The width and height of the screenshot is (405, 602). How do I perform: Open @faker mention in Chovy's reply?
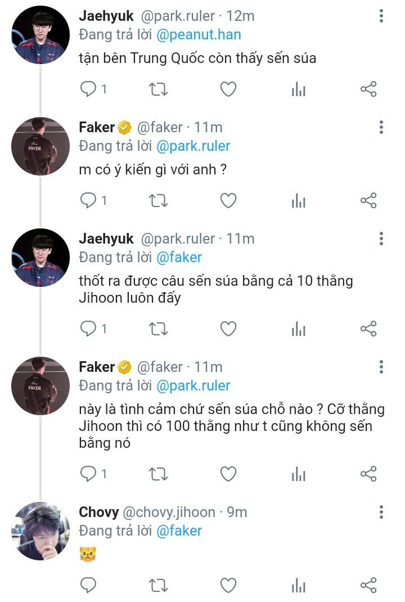point(179,531)
